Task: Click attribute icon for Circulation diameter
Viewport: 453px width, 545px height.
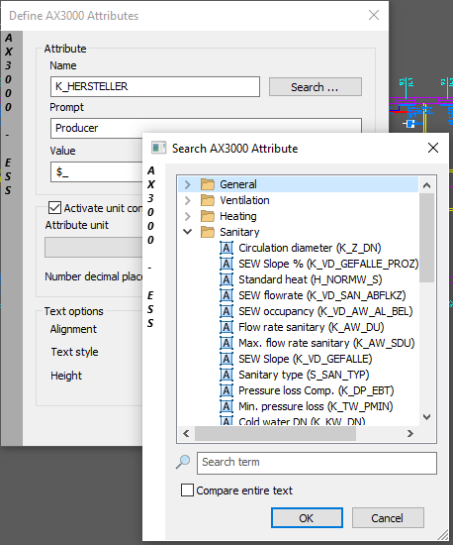Action: [x=226, y=248]
